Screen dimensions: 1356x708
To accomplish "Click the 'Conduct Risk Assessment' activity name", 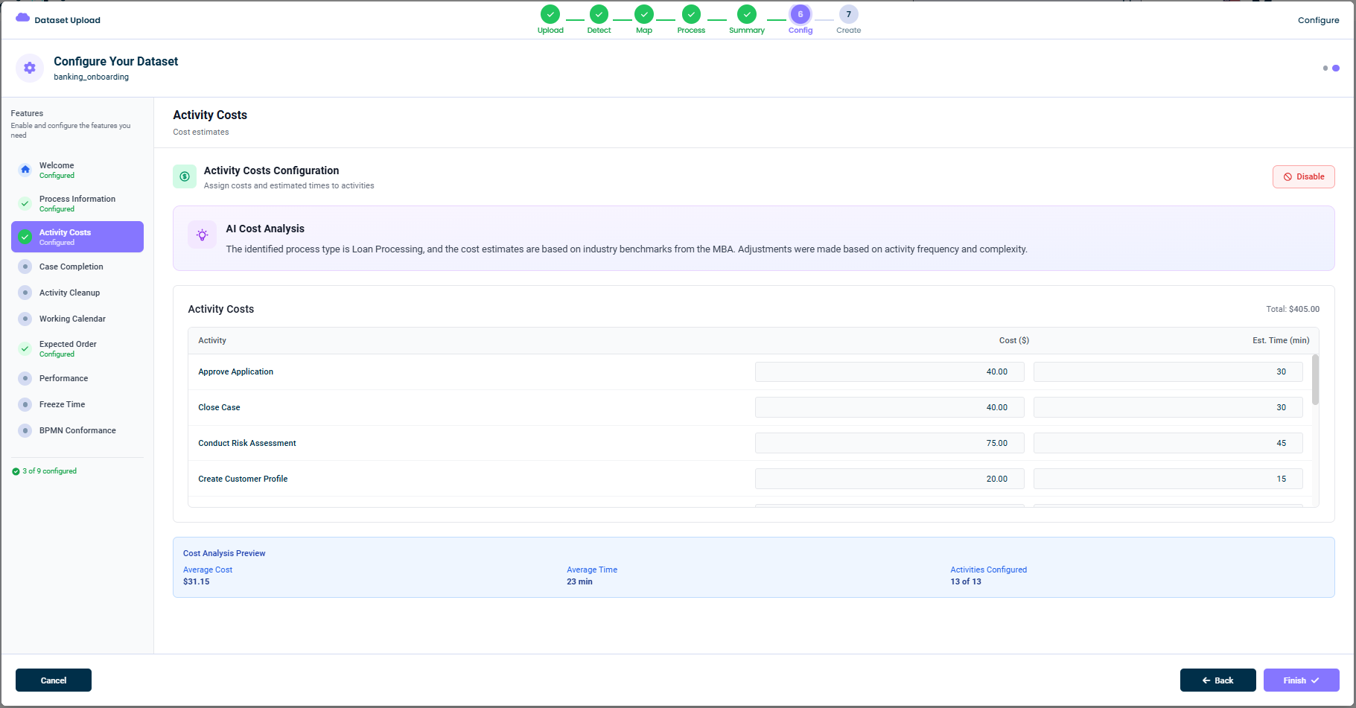I will (x=247, y=443).
